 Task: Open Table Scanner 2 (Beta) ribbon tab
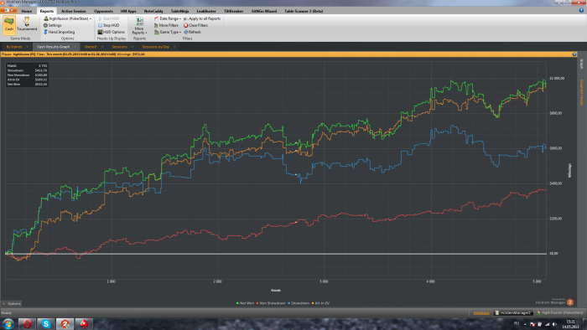click(304, 11)
